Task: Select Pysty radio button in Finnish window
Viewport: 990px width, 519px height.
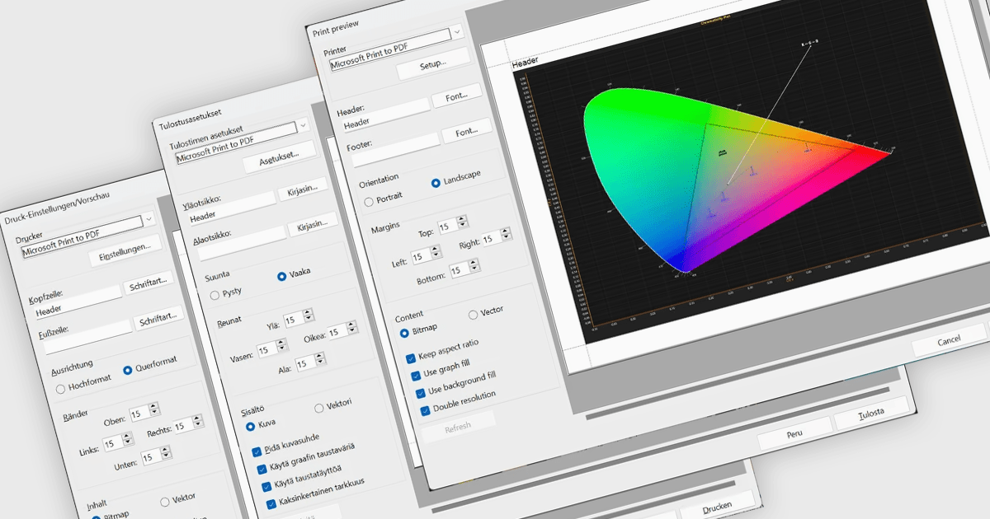Action: coord(214,294)
